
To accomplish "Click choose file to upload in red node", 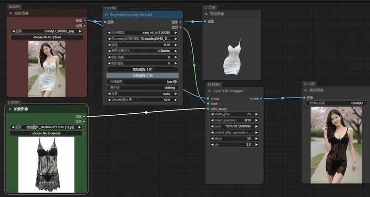I will 46,37.
